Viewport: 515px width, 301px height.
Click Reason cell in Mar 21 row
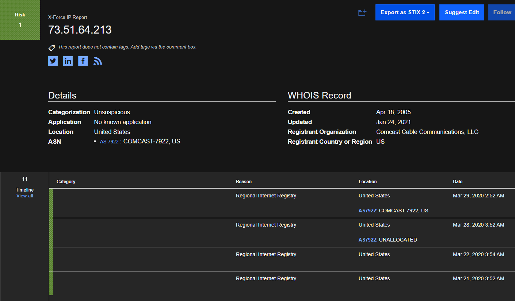coord(266,278)
